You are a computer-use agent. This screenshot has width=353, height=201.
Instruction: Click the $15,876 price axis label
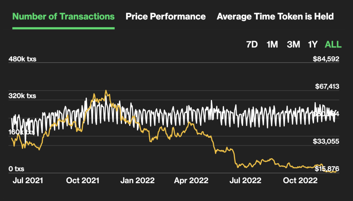(x=327, y=169)
